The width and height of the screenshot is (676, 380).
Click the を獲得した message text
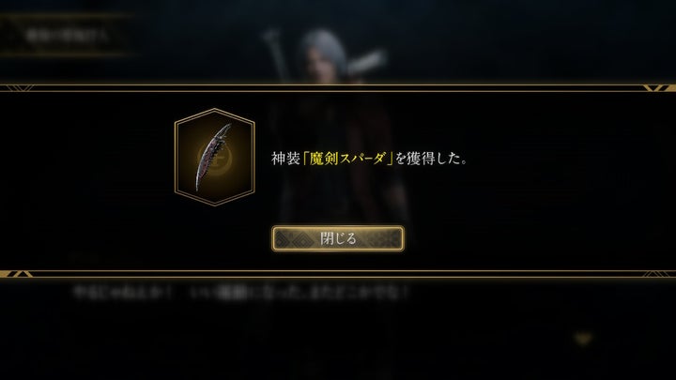tap(431, 159)
